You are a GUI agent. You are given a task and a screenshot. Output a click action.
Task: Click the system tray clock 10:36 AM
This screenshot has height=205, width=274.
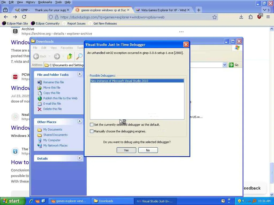pyautogui.click(x=264, y=201)
